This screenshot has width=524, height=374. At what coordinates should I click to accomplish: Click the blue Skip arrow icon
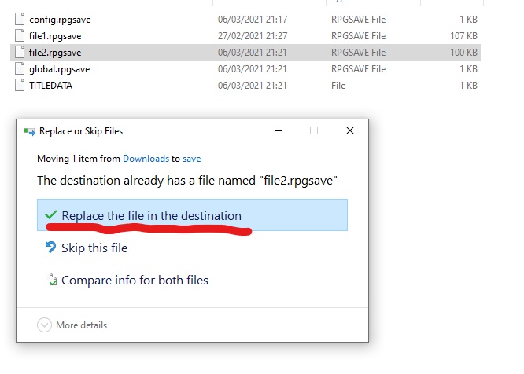[x=51, y=247]
